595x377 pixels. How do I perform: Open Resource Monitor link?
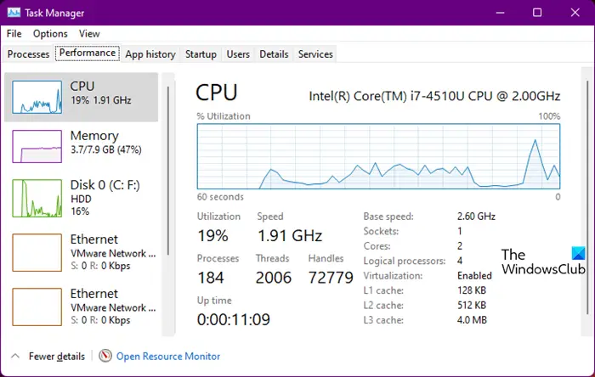[168, 357]
